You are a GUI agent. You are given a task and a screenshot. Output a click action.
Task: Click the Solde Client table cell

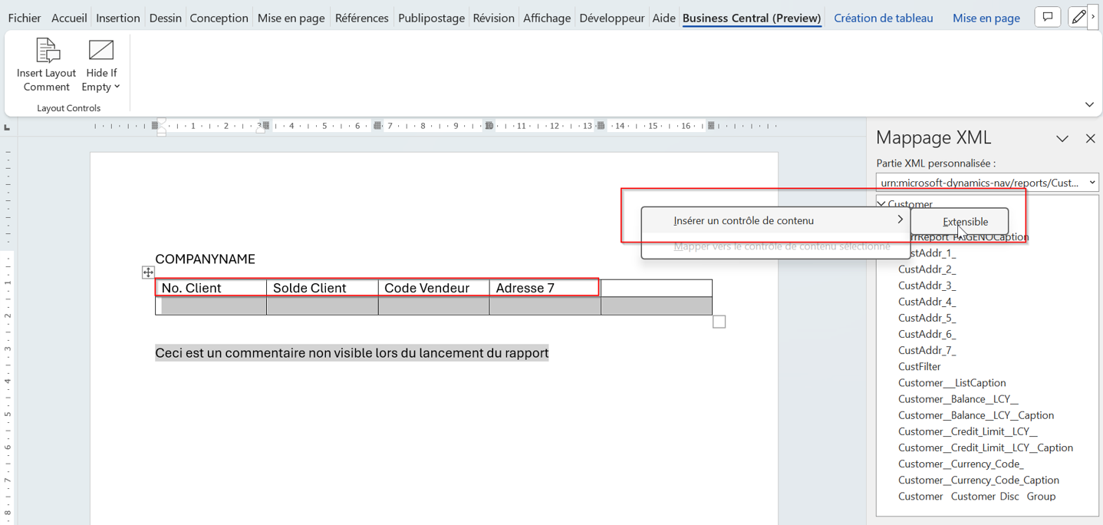click(321, 288)
